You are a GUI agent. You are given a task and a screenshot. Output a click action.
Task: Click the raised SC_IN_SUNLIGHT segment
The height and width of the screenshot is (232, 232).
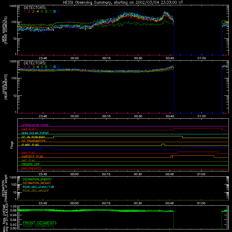(x=118, y=136)
